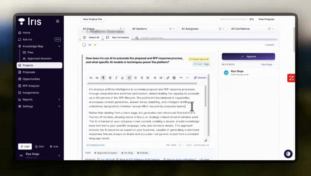Switch to the Auto theme
This screenshot has width=311, height=176.
click(54, 146)
